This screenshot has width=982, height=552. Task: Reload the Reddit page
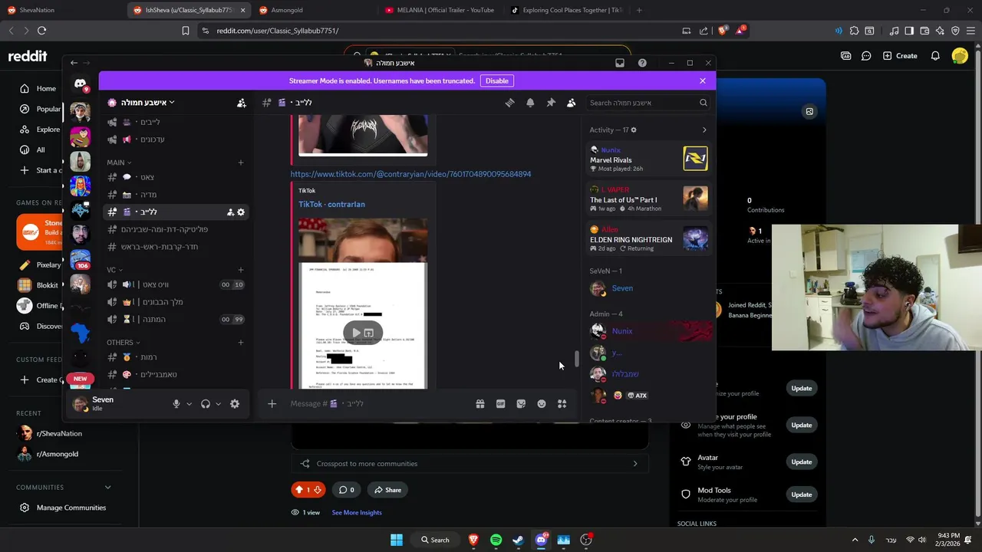[x=41, y=31]
